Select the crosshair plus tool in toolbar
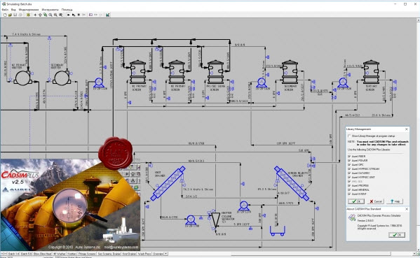Viewport: 420px width, 258px height. coord(35,15)
